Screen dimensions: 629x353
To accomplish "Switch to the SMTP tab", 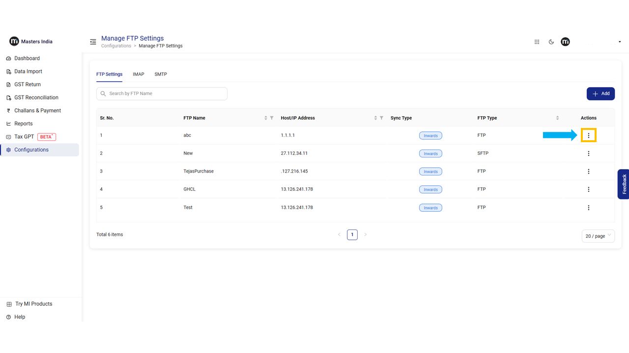I will point(161,75).
